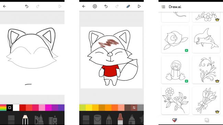
Task: Undo last stroke on left screen
Action: [x=27, y=6]
